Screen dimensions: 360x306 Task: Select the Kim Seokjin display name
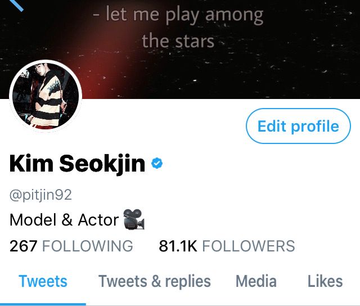point(78,164)
